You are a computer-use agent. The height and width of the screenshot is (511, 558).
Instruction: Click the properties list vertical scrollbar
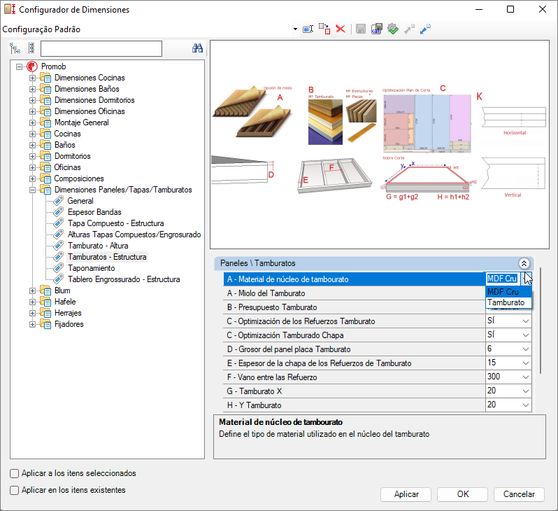point(541,321)
